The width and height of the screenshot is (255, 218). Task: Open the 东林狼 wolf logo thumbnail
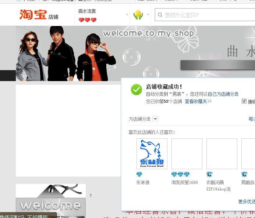click(x=152, y=154)
